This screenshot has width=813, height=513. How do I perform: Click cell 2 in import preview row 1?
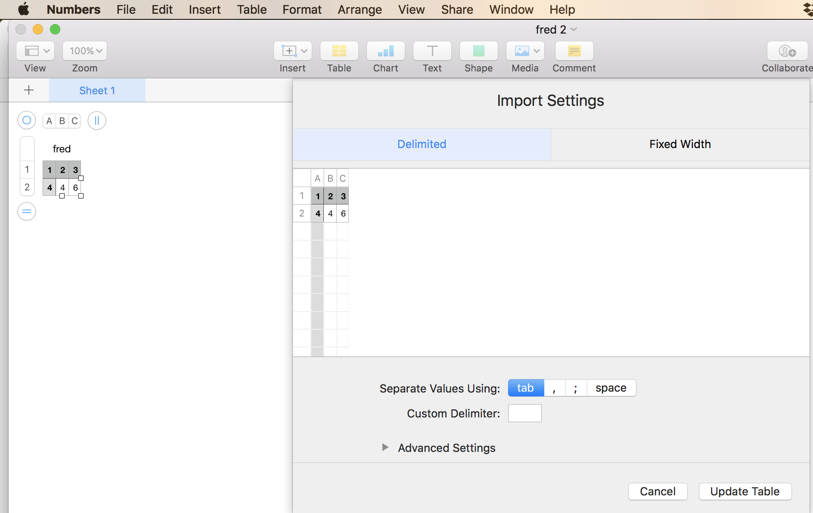330,196
